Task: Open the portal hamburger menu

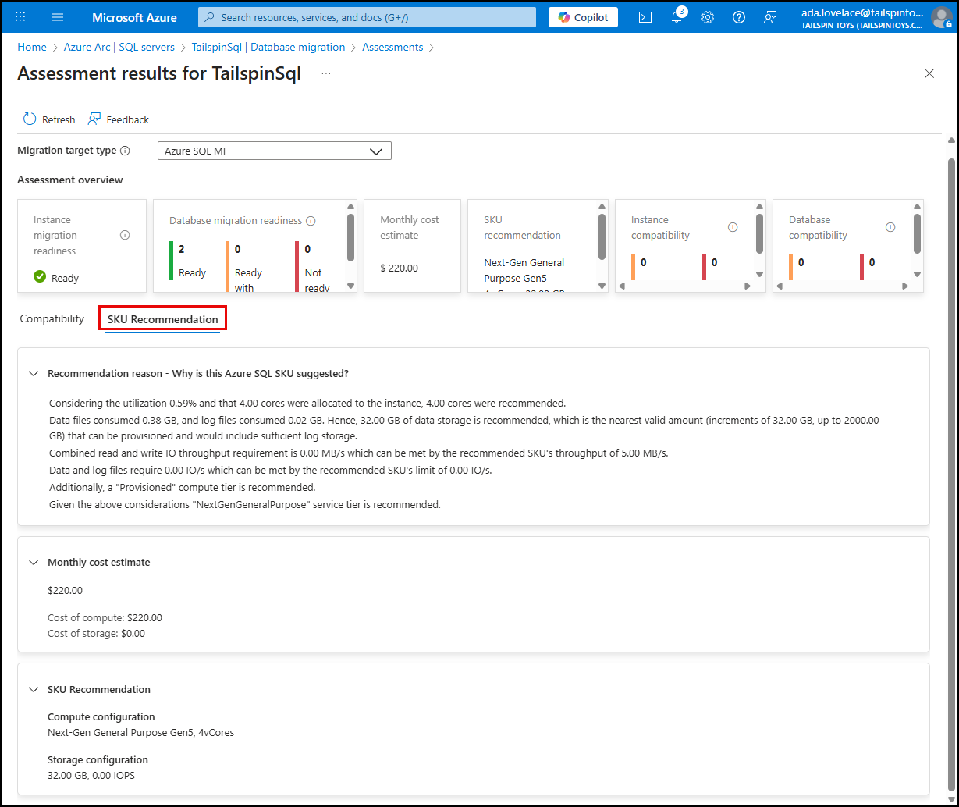Action: point(57,17)
